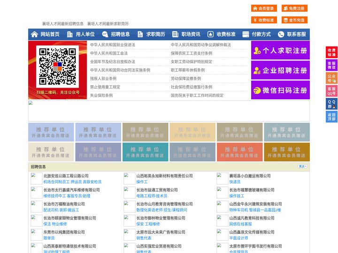Open 付款方式 navigation item
This screenshot has height=253, width=338.
pyautogui.click(x=261, y=34)
